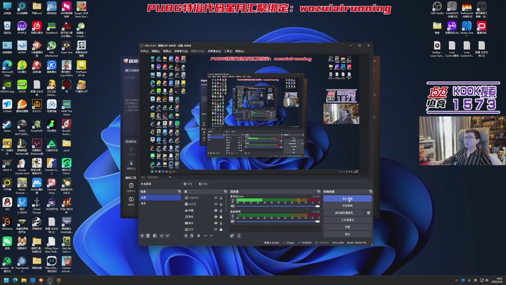The image size is (506, 285).
Task: Open the 工具(T) menu in OBS
Action: coord(228,51)
